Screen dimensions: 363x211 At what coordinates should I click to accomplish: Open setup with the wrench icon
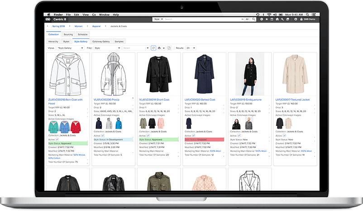tap(282, 19)
